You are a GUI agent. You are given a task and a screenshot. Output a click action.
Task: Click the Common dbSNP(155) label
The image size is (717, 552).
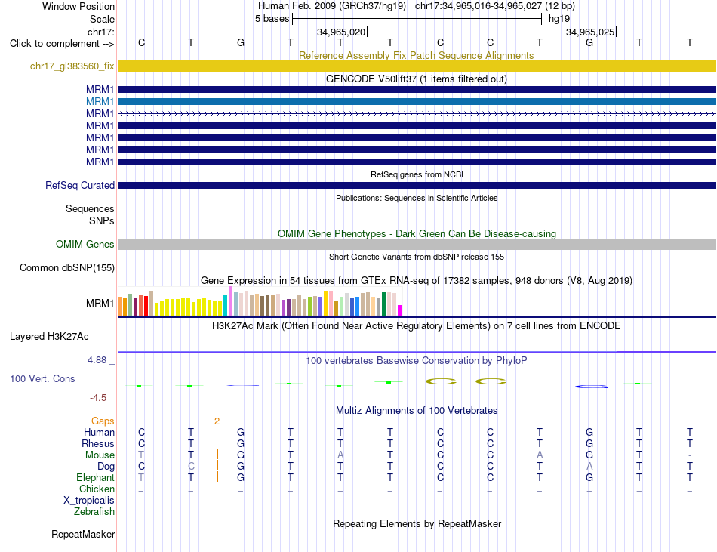66,268
